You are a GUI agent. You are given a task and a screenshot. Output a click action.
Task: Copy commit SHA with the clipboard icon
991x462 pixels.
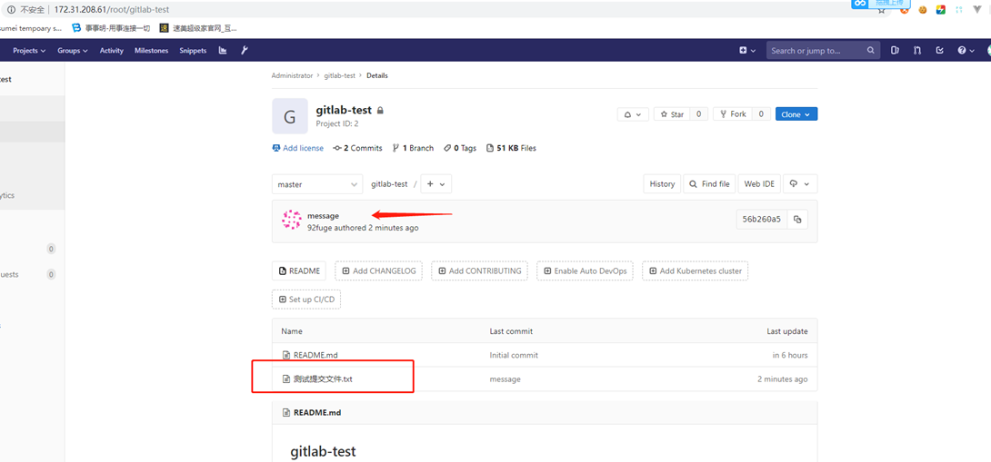(797, 220)
